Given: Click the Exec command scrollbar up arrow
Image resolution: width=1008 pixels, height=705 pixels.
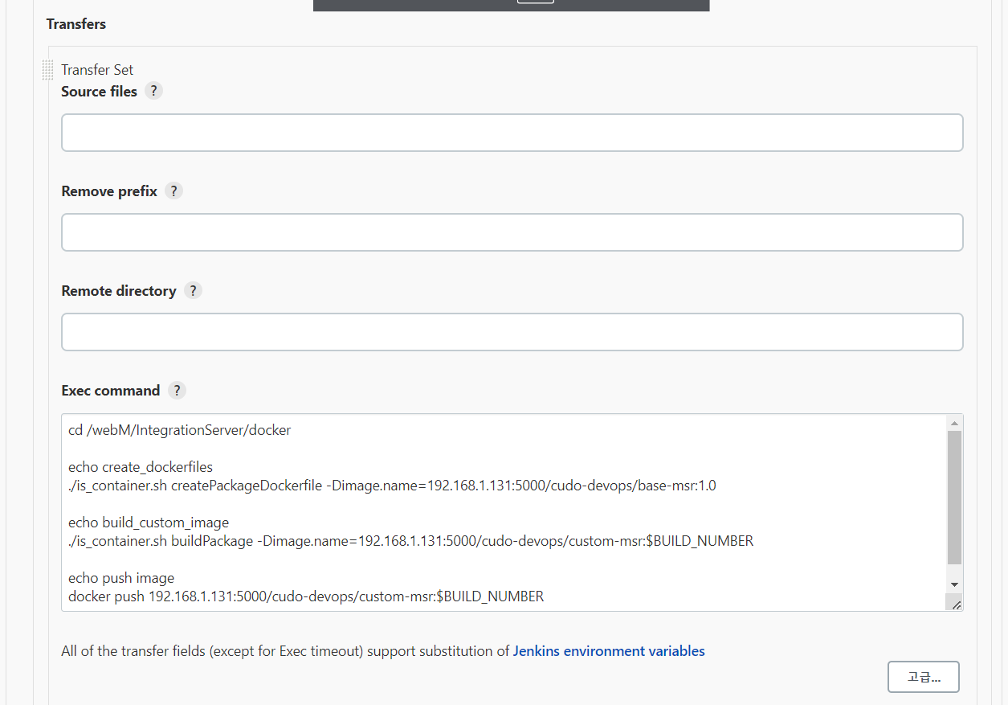Looking at the screenshot, I should pyautogui.click(x=954, y=423).
